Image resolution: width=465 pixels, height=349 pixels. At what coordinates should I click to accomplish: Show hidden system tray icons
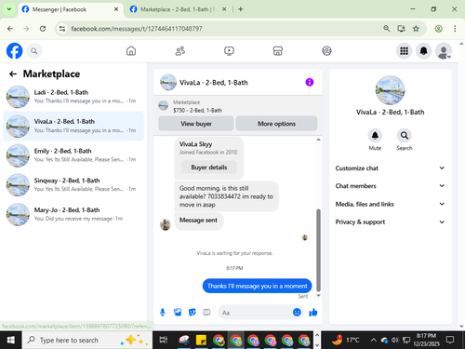(x=374, y=340)
